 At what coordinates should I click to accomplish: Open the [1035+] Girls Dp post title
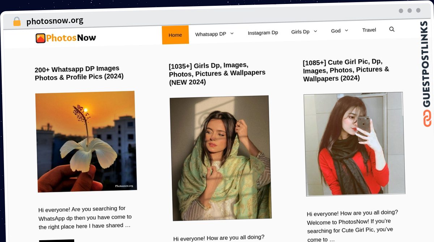(217, 74)
